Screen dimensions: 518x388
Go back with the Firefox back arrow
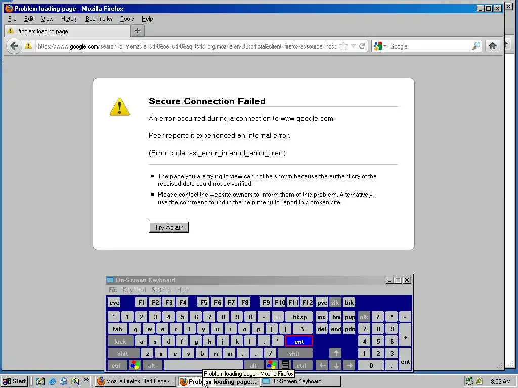(x=14, y=46)
